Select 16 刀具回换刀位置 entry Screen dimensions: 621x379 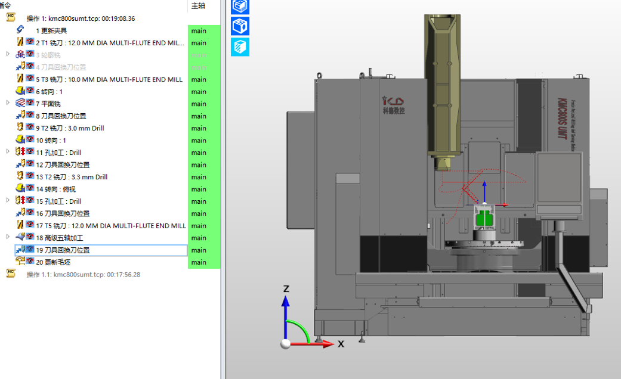tap(63, 213)
